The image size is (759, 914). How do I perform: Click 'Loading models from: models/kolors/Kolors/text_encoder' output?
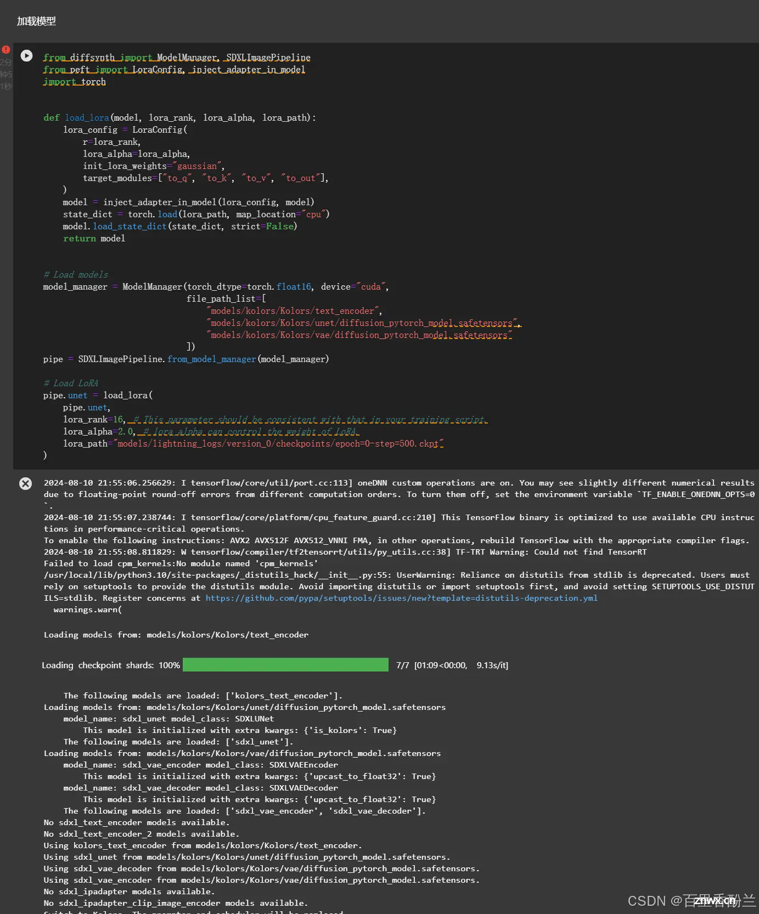176,635
